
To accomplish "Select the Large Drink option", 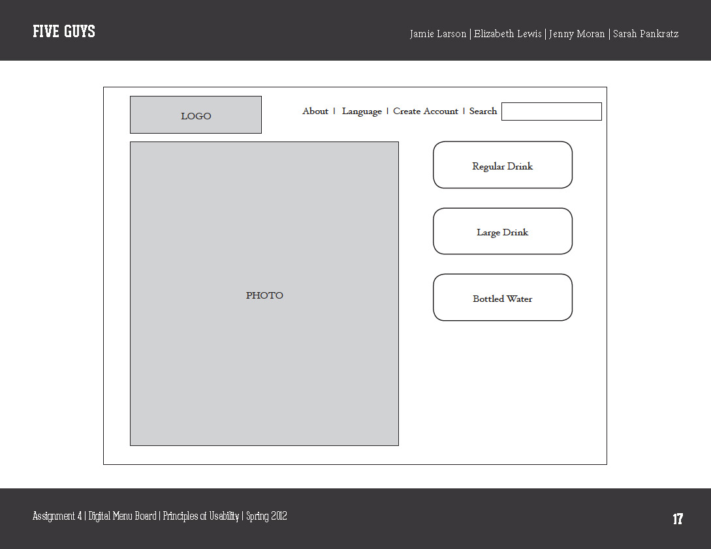I will pyautogui.click(x=502, y=231).
